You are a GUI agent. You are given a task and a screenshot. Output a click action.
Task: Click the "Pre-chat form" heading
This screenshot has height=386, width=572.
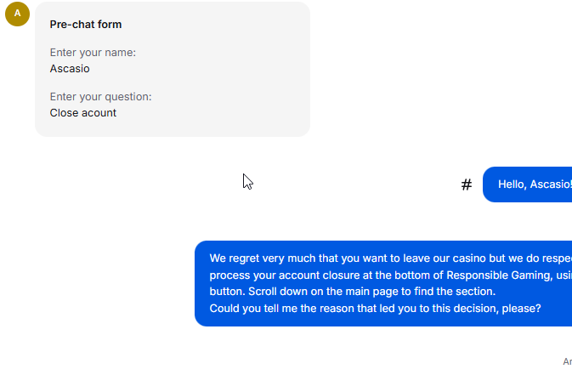coord(86,25)
